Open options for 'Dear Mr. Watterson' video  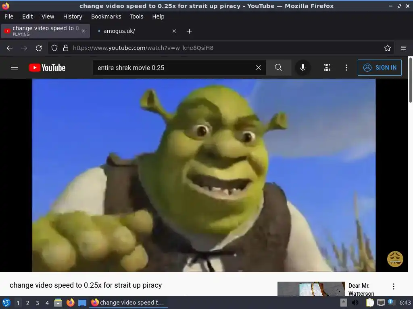[x=394, y=286]
